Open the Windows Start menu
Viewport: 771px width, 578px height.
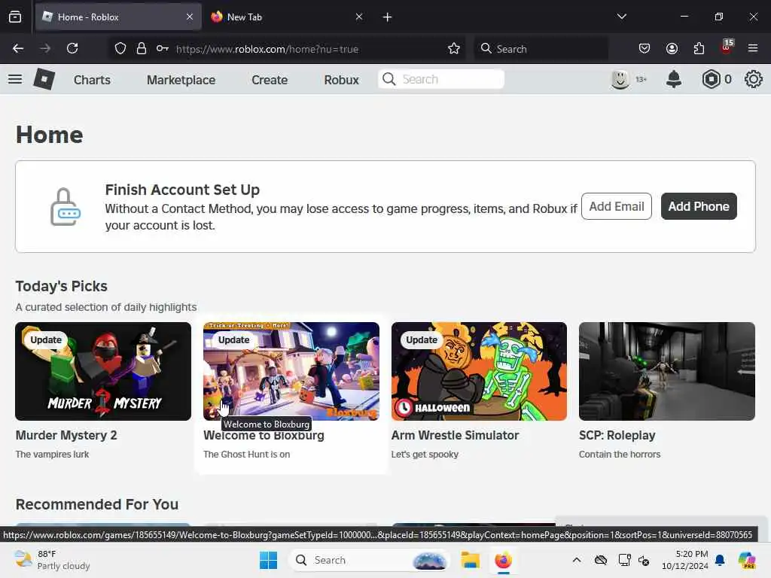(269, 560)
